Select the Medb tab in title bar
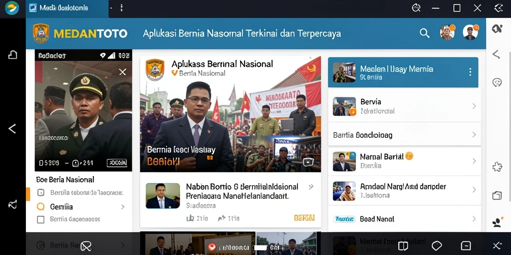 pyautogui.click(x=67, y=8)
